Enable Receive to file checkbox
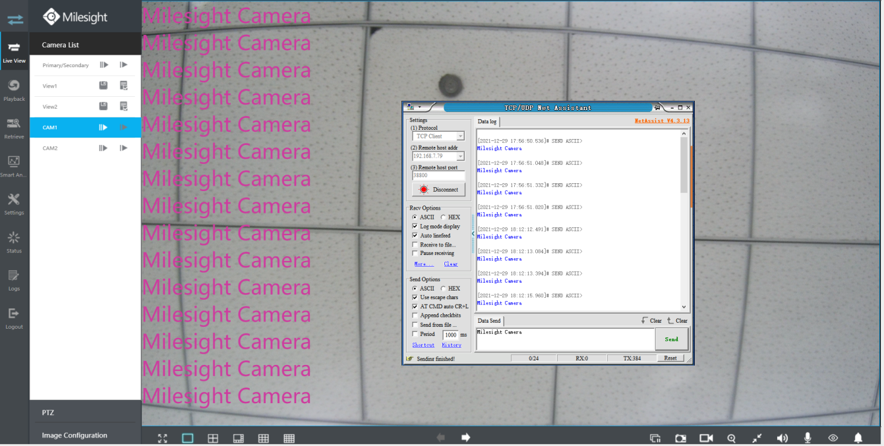 [x=415, y=244]
